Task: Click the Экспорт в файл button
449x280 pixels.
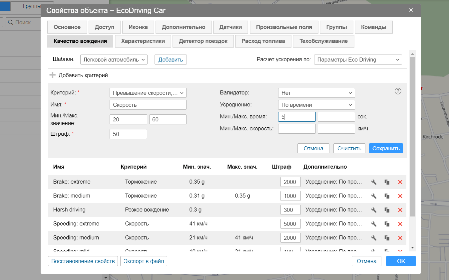Action: click(x=144, y=261)
